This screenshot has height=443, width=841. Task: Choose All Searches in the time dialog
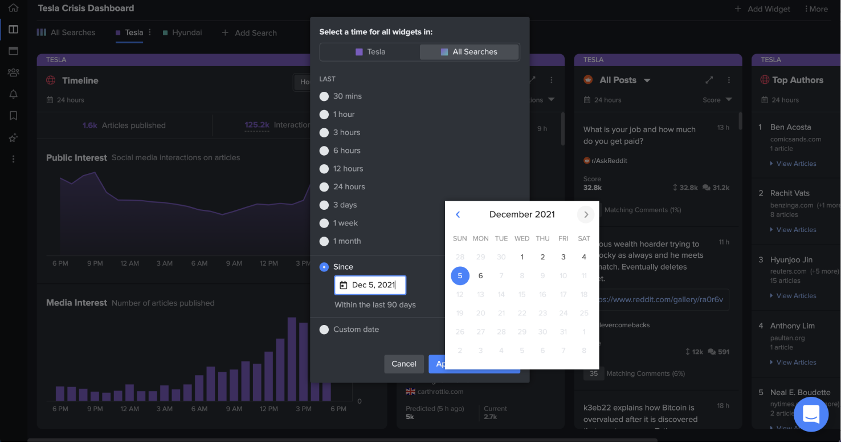470,52
